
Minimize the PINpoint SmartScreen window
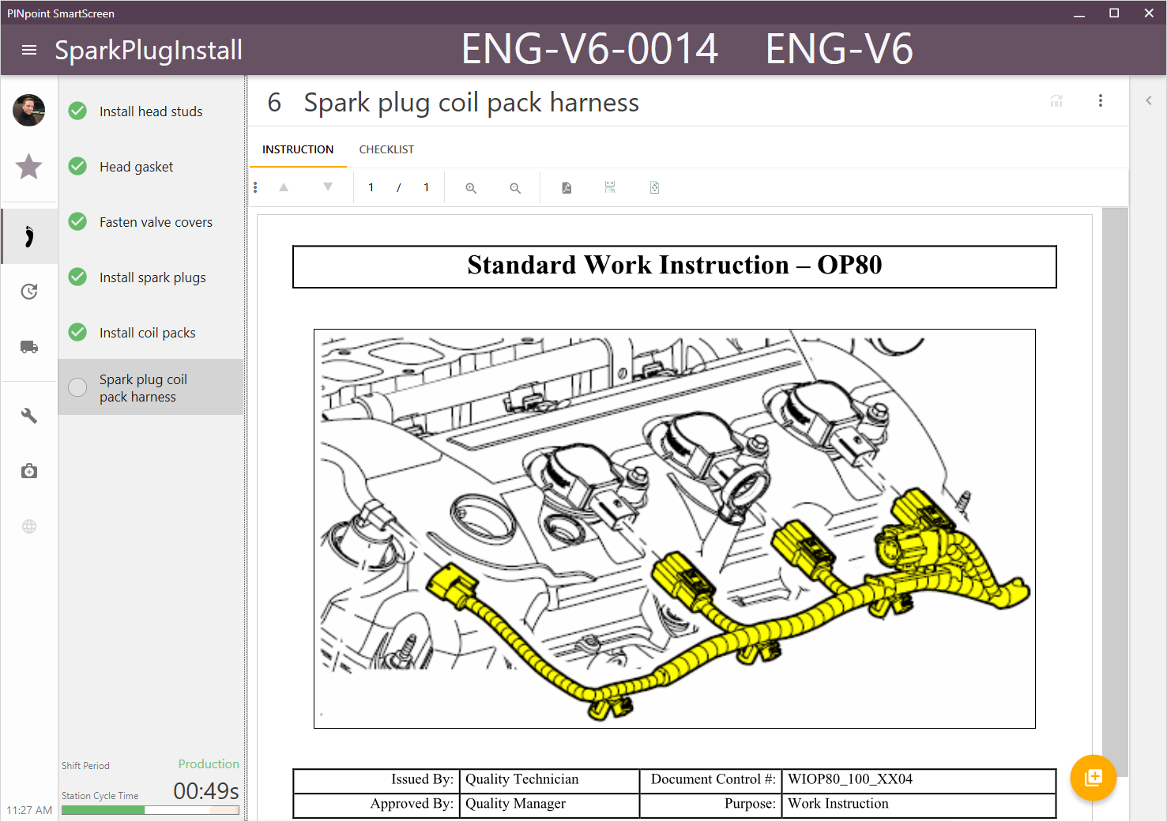tap(1079, 13)
